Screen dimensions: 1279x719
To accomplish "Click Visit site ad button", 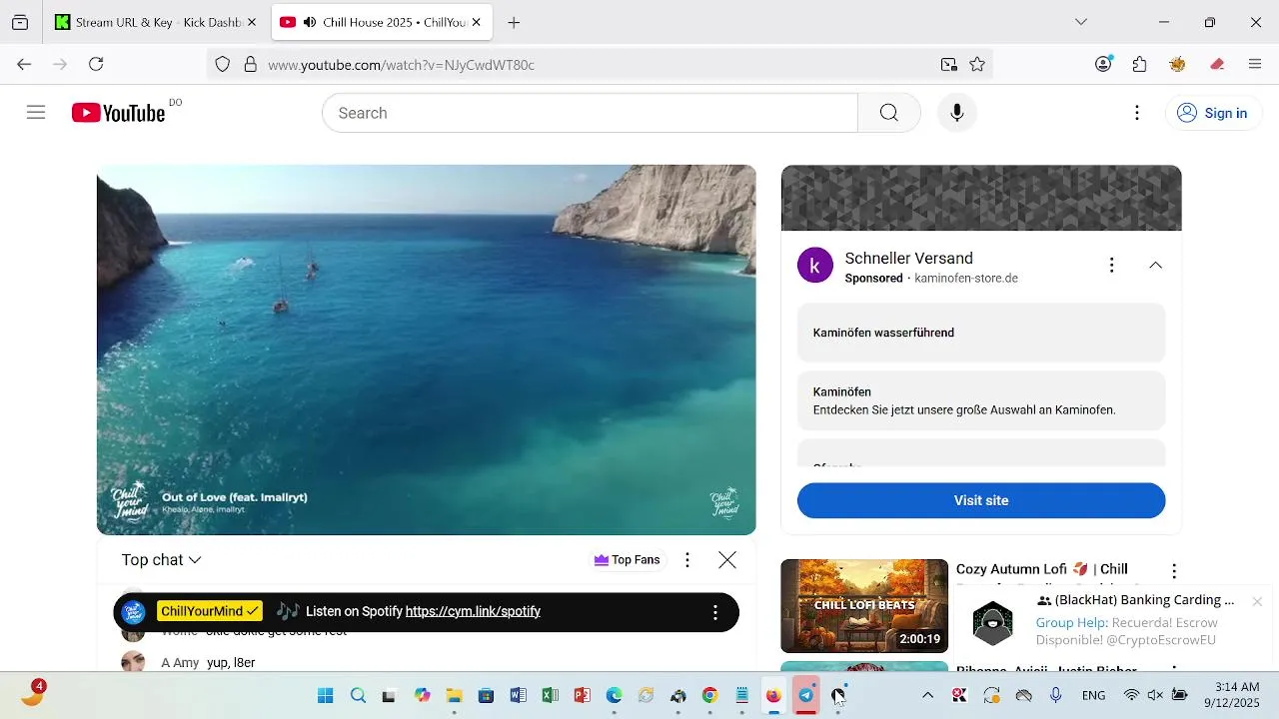I will click(x=981, y=500).
